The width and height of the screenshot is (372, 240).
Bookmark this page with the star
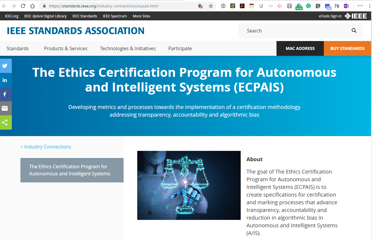click(x=211, y=6)
